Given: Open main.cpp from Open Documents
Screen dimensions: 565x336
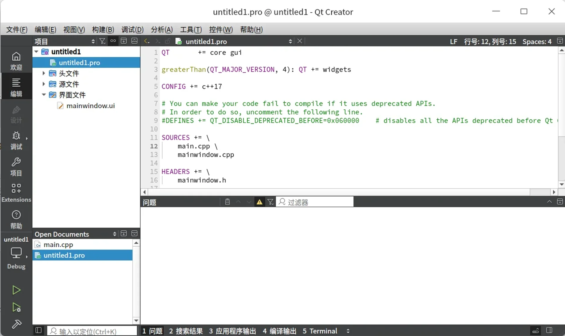Looking at the screenshot, I should (58, 244).
